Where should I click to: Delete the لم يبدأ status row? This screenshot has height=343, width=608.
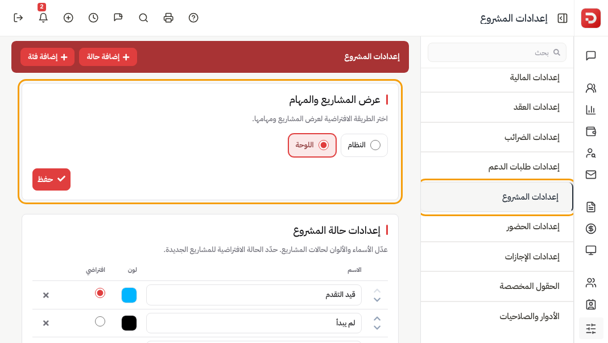click(x=46, y=323)
